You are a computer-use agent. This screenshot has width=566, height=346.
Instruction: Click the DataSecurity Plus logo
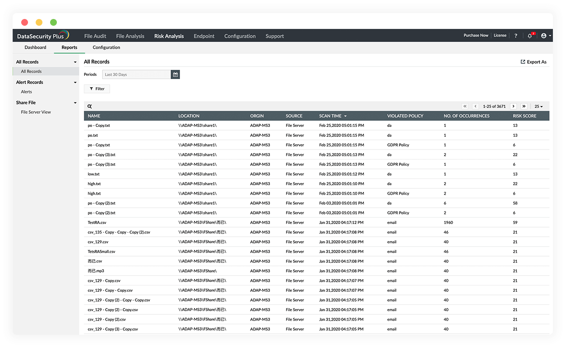pyautogui.click(x=43, y=35)
